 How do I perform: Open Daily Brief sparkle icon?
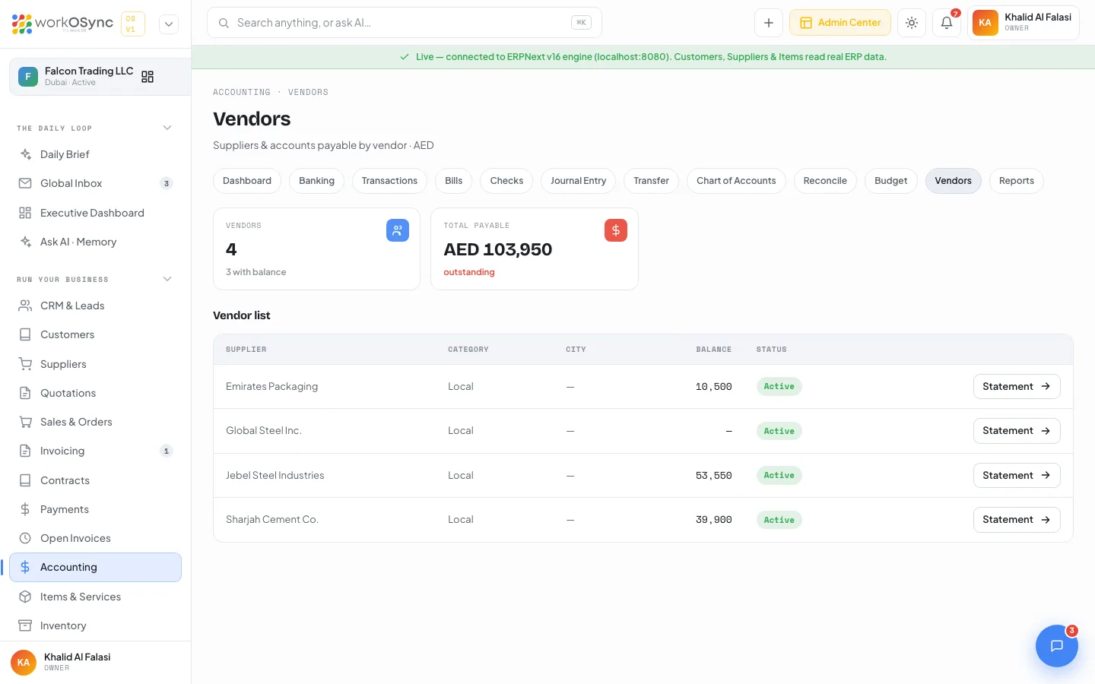pyautogui.click(x=25, y=154)
